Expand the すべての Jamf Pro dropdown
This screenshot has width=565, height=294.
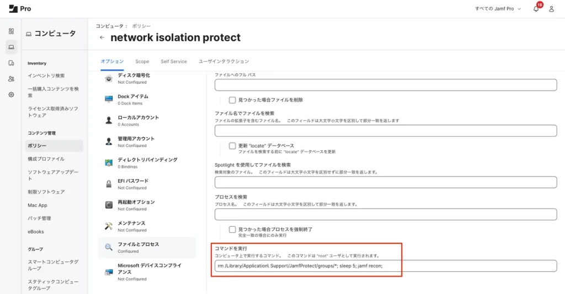click(498, 9)
